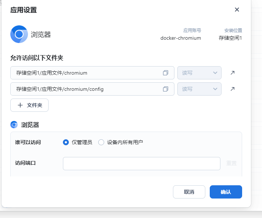The width and height of the screenshot is (262, 218).
Task: Click the docker-chromium account text
Action: [180, 38]
